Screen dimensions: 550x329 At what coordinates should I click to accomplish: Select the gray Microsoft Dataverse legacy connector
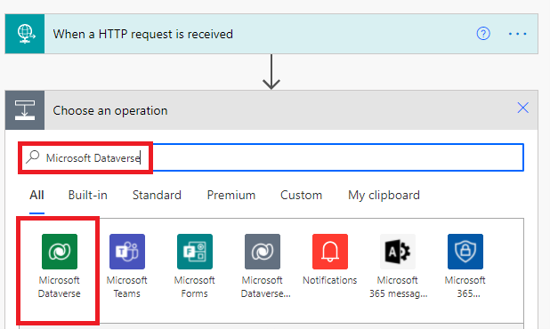263,252
